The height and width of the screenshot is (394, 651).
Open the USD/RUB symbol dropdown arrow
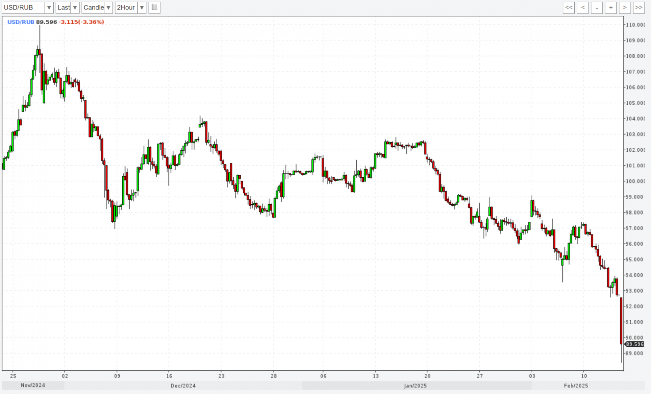pos(49,7)
